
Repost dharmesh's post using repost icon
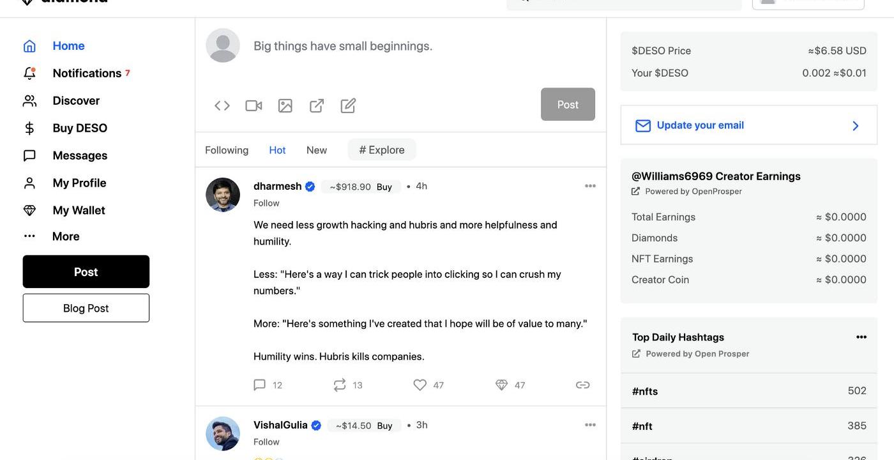coord(340,385)
